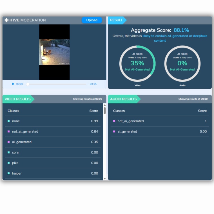This screenshot has width=214, height=214.
Task: Click the cyan marker beside 'sora'
Action: click(x=9, y=152)
